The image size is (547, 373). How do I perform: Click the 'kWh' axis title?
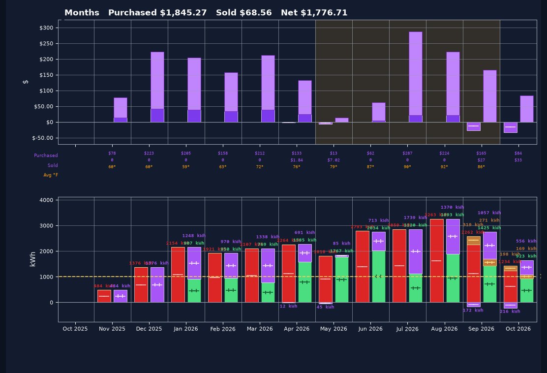[33, 259]
